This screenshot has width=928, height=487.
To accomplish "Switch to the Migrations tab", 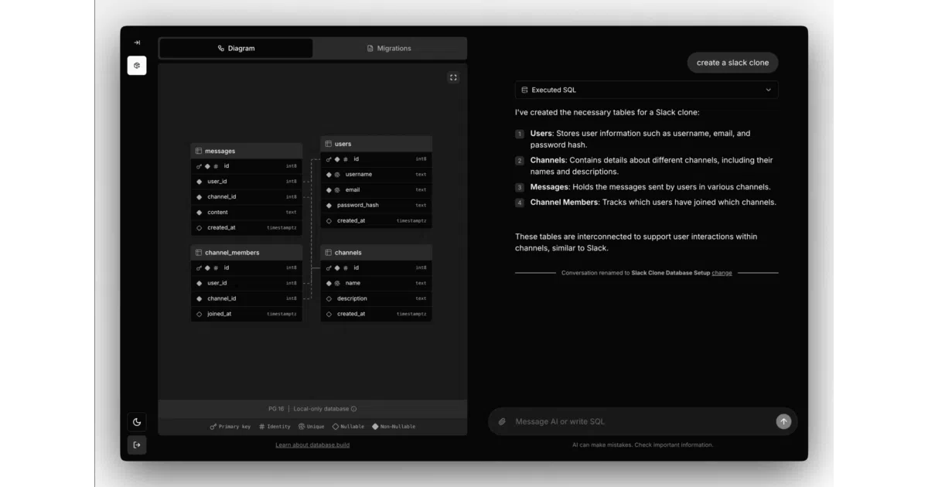I will click(389, 48).
